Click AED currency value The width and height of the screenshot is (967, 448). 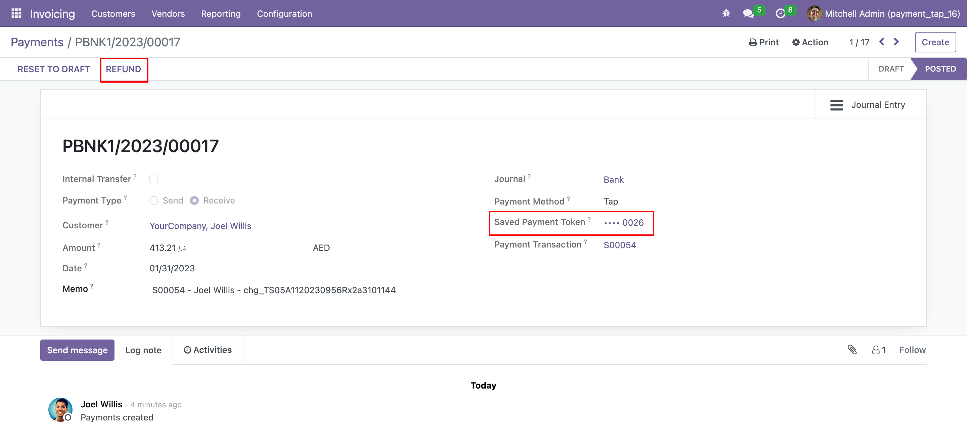point(321,248)
